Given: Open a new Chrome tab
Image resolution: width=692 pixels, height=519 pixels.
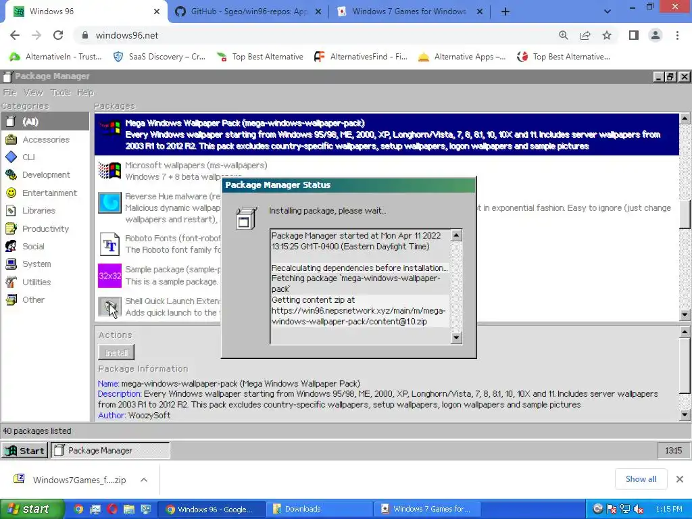Looking at the screenshot, I should click(x=505, y=11).
